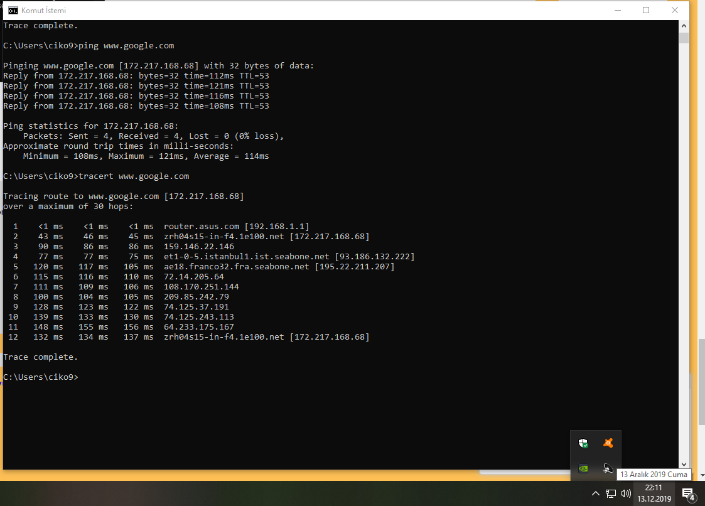Click the console vertical scrollbar thumb
The width and height of the screenshot is (705, 506).
pyautogui.click(x=684, y=38)
